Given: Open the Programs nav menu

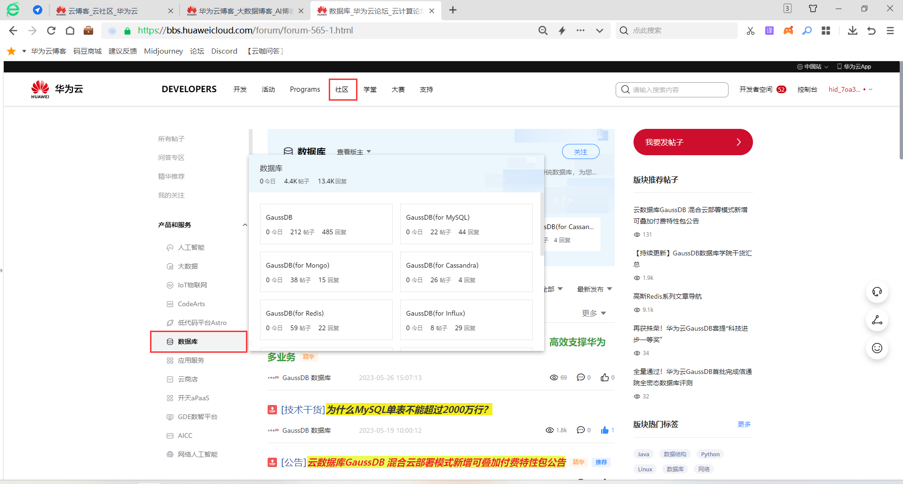Looking at the screenshot, I should point(305,89).
